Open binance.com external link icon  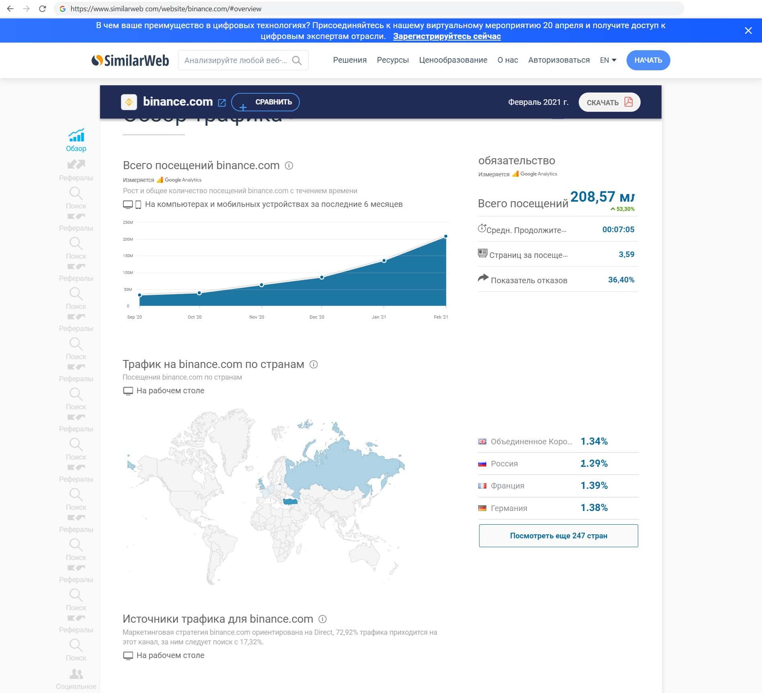[x=222, y=102]
